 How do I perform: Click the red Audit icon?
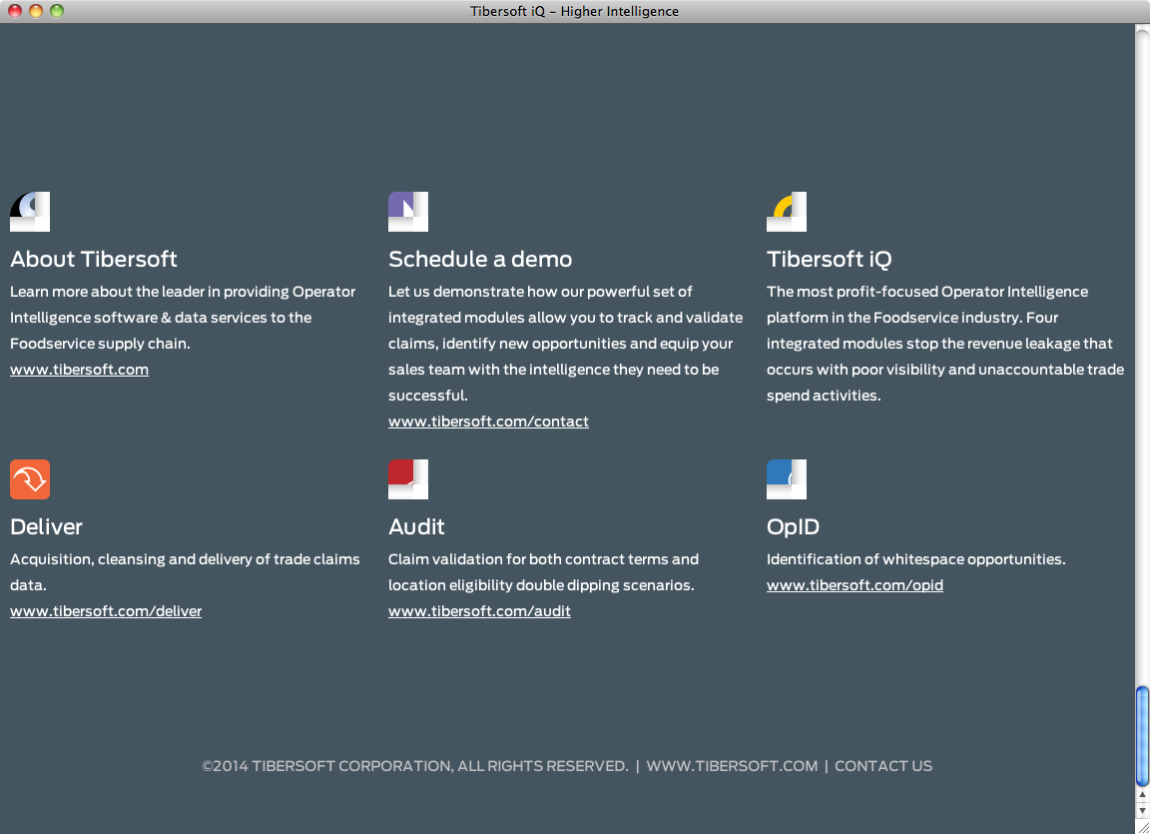click(408, 479)
